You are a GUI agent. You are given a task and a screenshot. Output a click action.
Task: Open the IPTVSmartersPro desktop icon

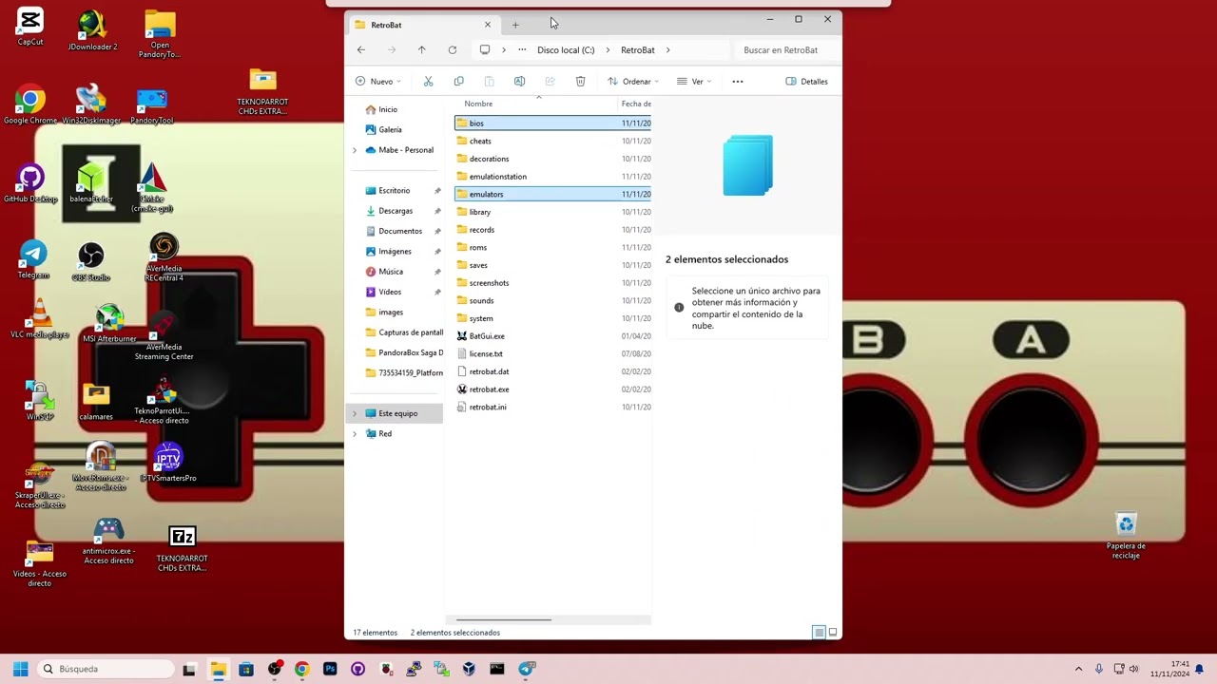tap(168, 463)
